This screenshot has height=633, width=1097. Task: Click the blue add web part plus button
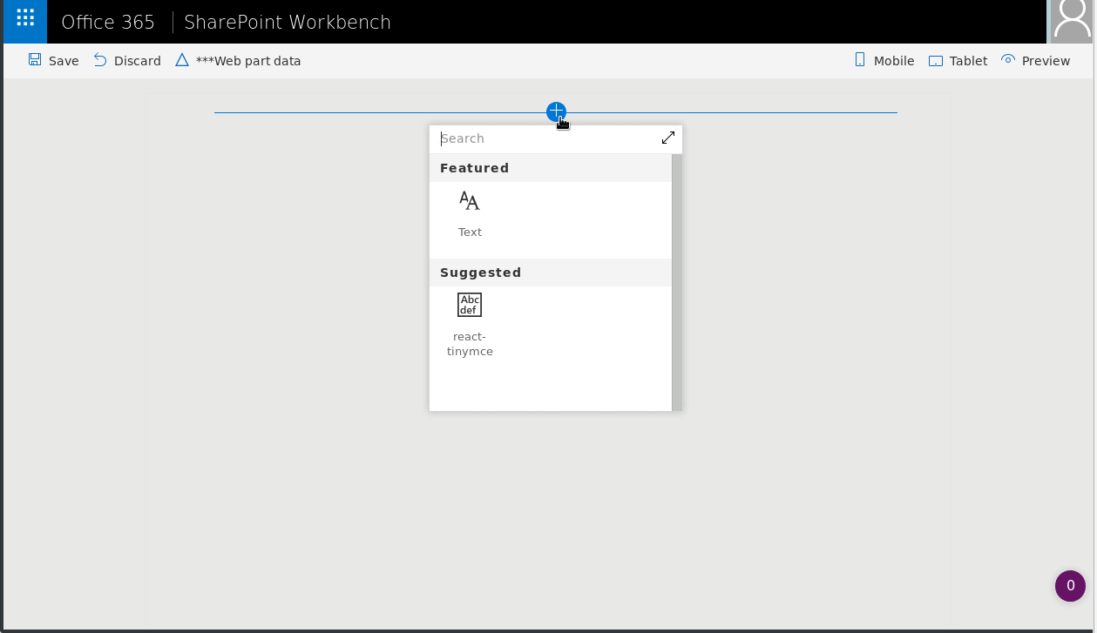556,111
